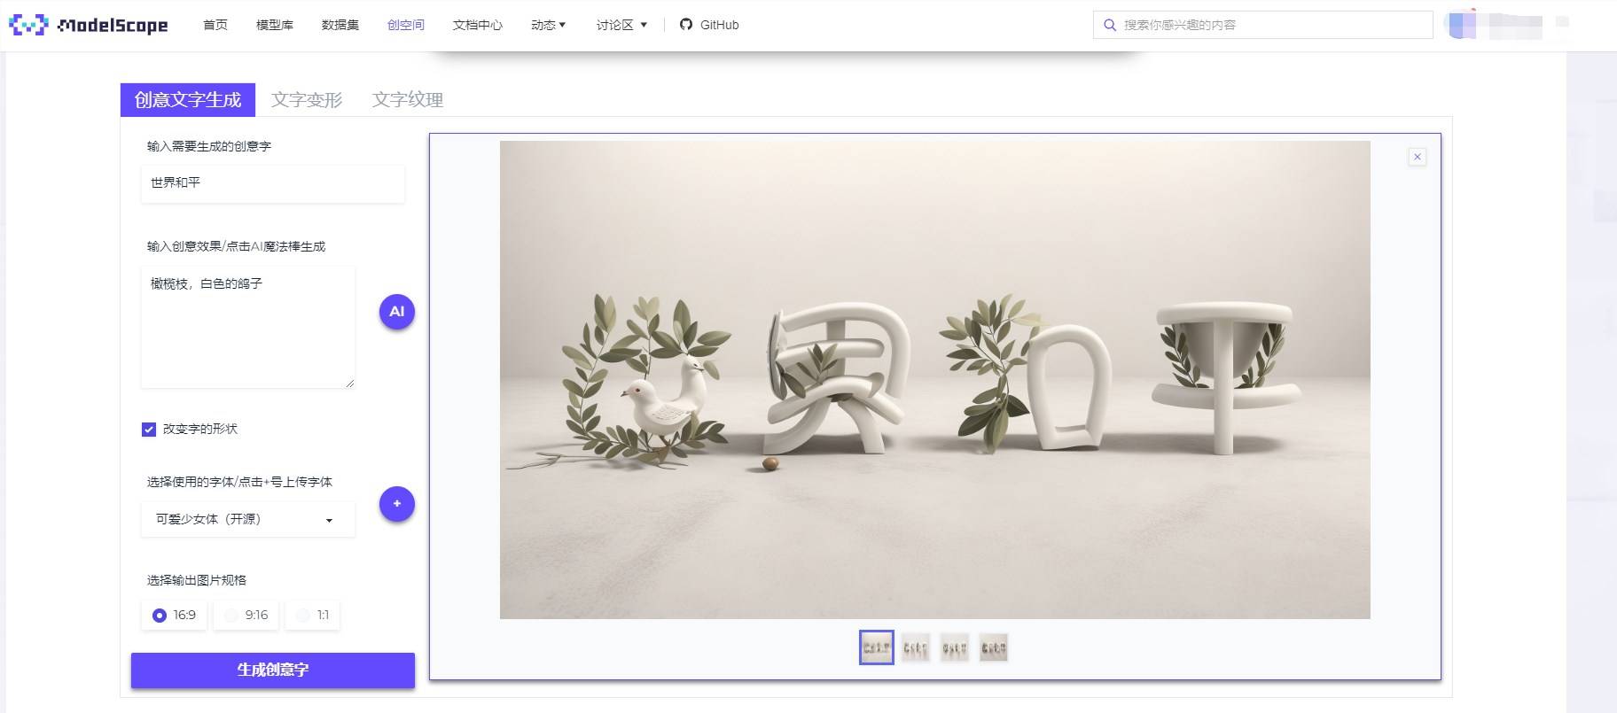Select the second result thumbnail
The width and height of the screenshot is (1617, 713).
pyautogui.click(x=915, y=647)
